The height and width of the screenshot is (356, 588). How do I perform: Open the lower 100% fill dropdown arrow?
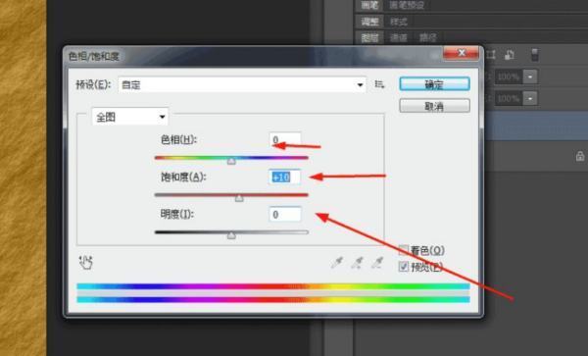pos(530,99)
